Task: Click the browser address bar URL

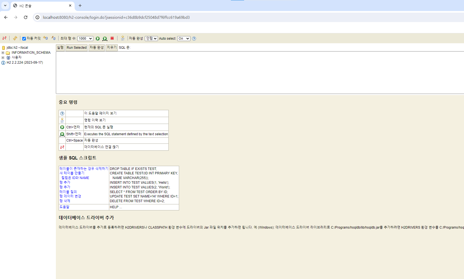Action: 116,17
